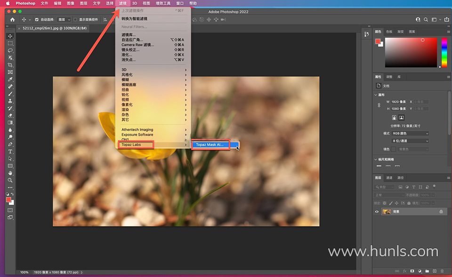Switch to the 通道 tab
The width and height of the screenshot is (452, 277).
click(x=389, y=178)
